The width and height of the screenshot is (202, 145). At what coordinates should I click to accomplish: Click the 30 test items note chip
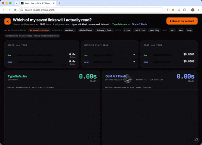(32, 36)
